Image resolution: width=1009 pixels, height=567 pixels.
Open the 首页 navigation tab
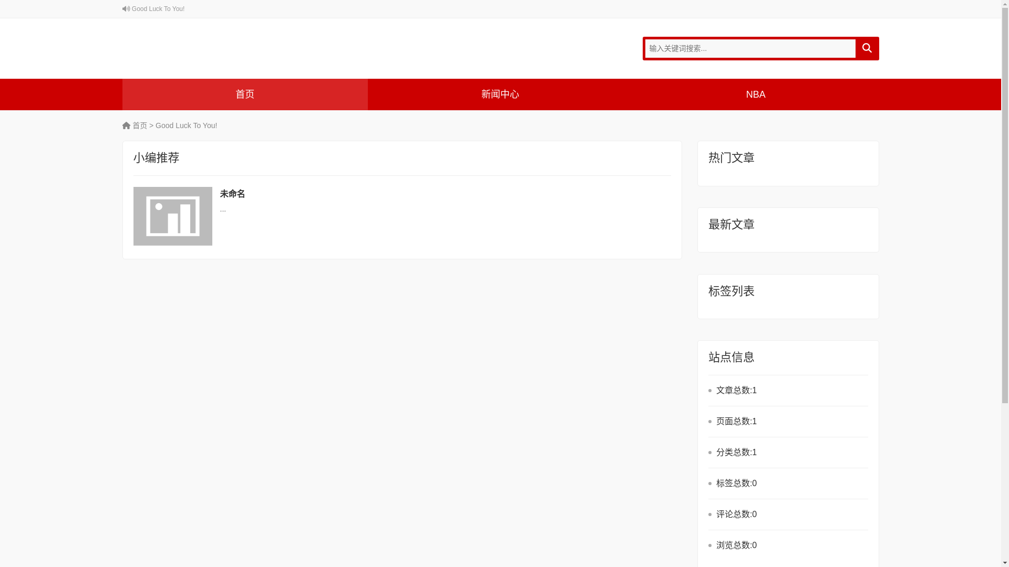pos(245,94)
